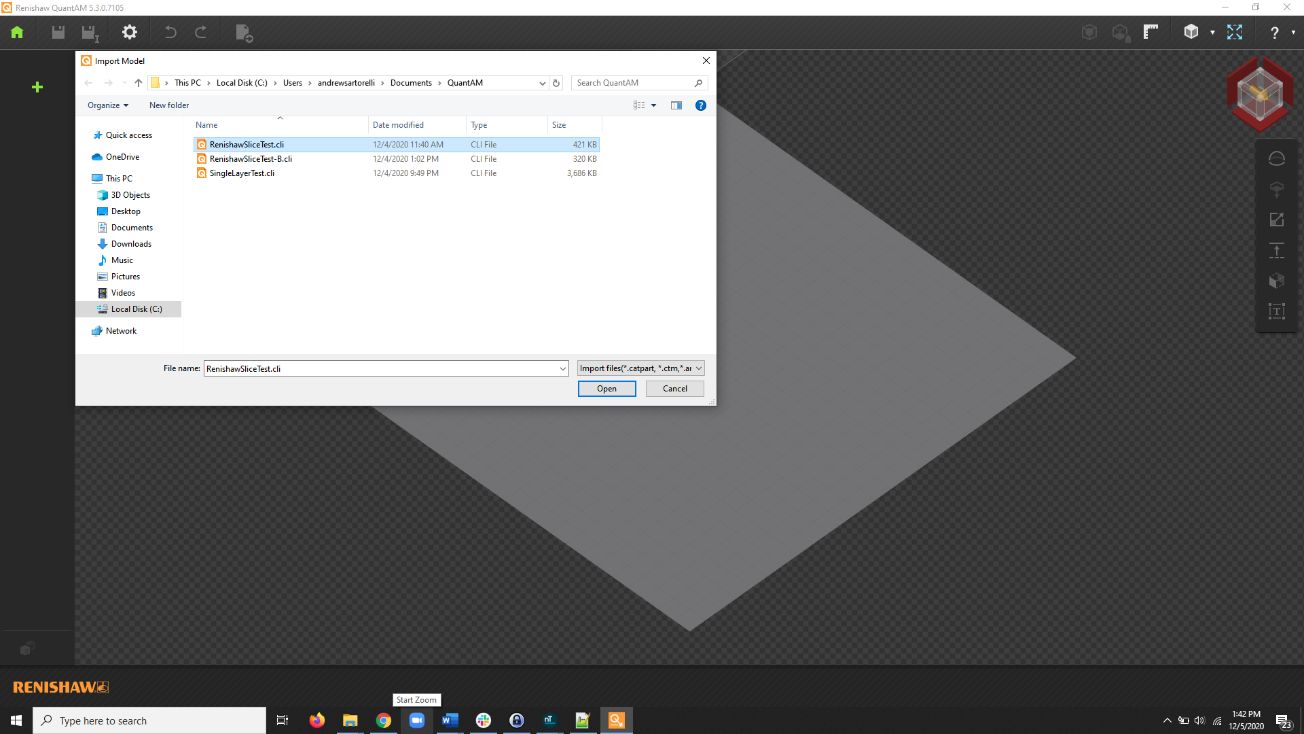Click the Redo arrow icon
The width and height of the screenshot is (1304, 734).
[200, 32]
